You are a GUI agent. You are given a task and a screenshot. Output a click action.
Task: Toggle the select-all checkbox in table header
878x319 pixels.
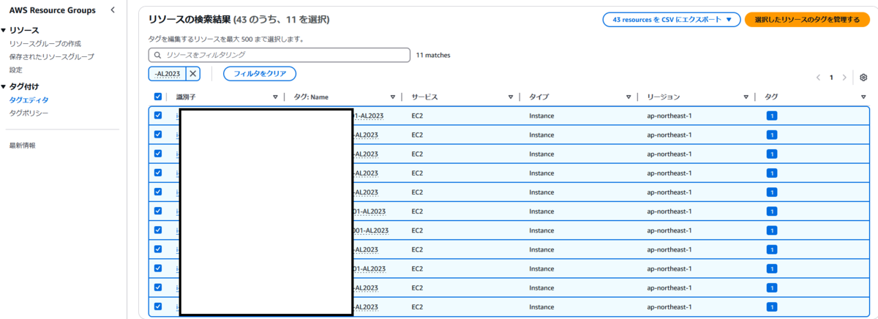point(158,97)
